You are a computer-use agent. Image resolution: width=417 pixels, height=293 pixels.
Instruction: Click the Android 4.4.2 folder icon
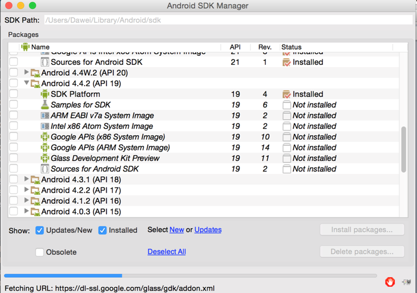point(35,84)
